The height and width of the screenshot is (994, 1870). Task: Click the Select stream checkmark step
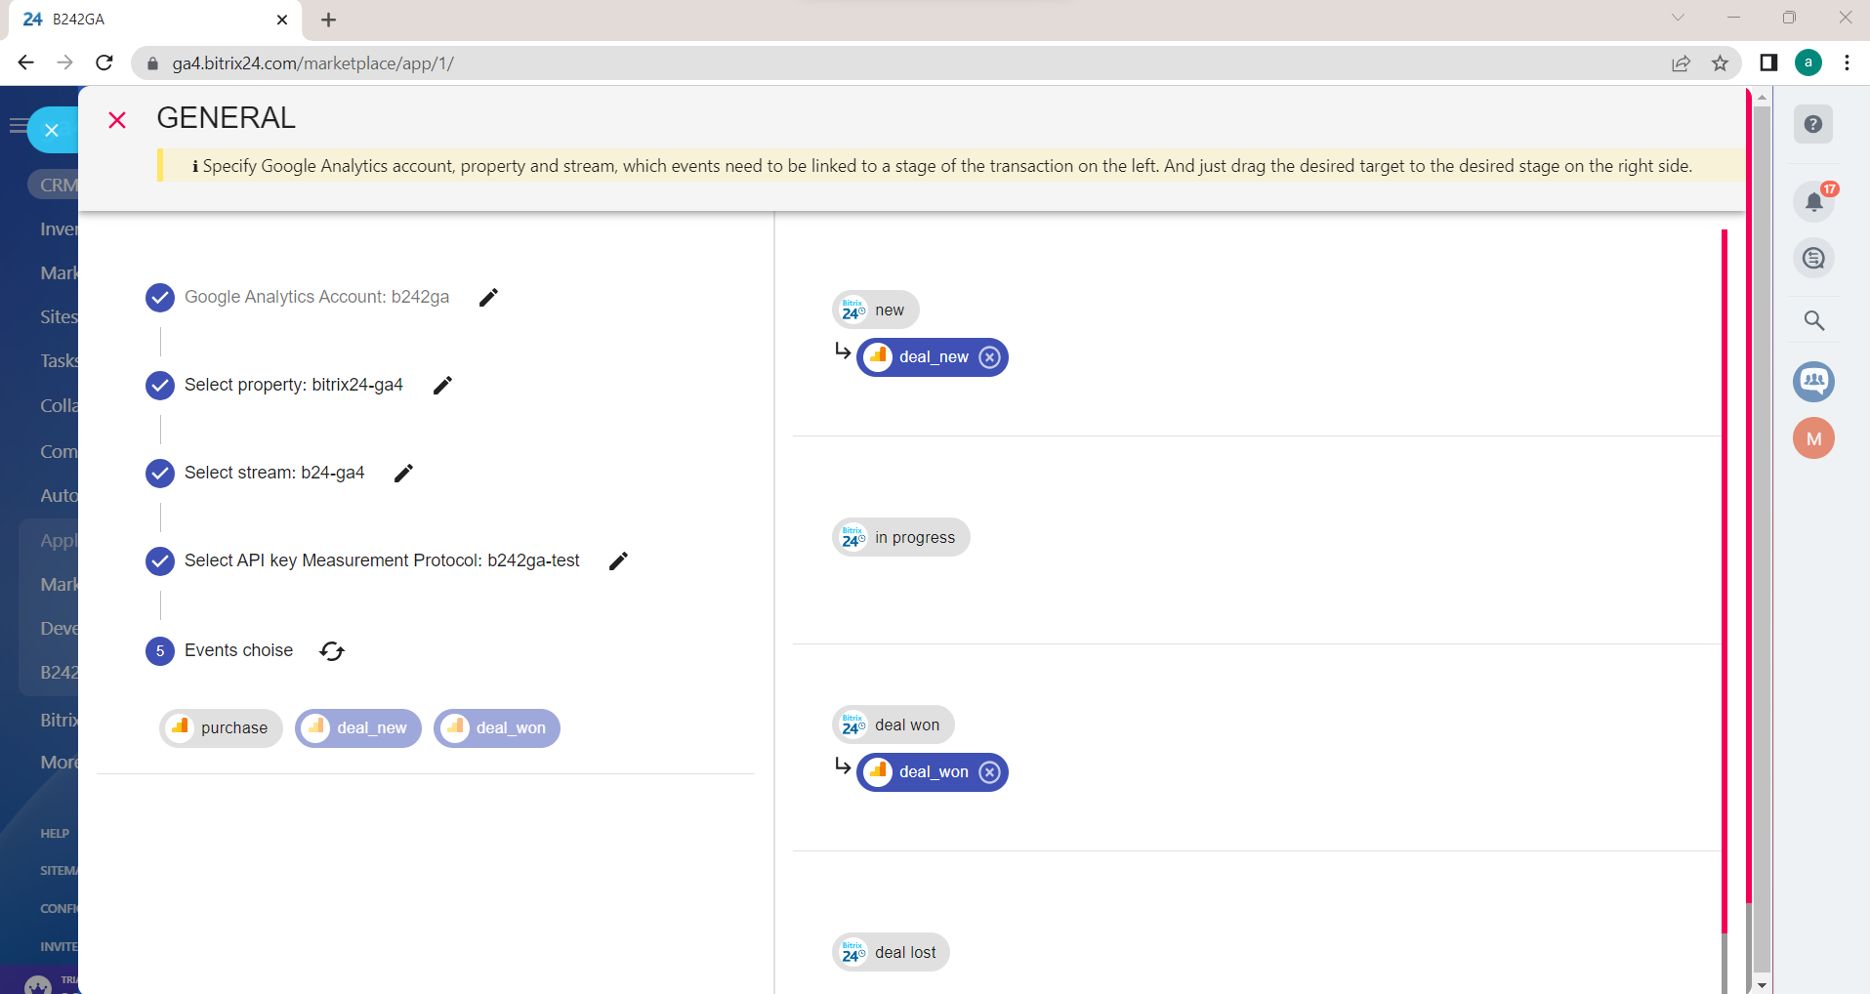click(160, 473)
